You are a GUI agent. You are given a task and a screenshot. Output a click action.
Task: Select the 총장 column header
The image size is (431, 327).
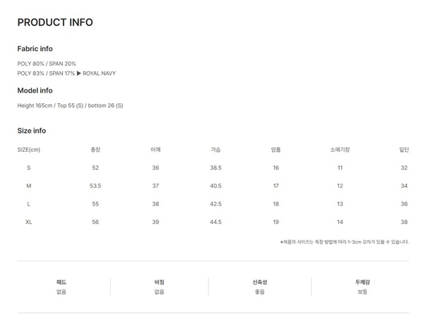(x=95, y=149)
